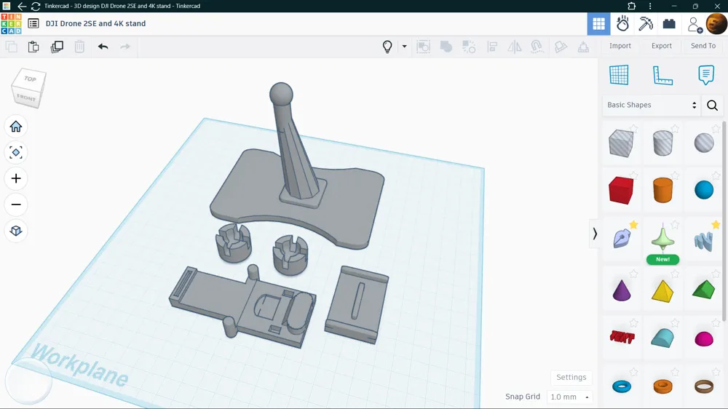Zoom in with the plus button
This screenshot has width=728, height=409.
click(x=16, y=178)
